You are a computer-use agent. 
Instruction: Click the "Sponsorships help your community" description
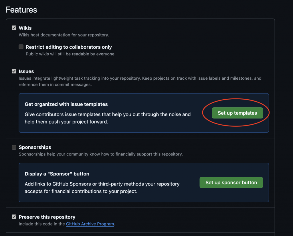coord(100,154)
